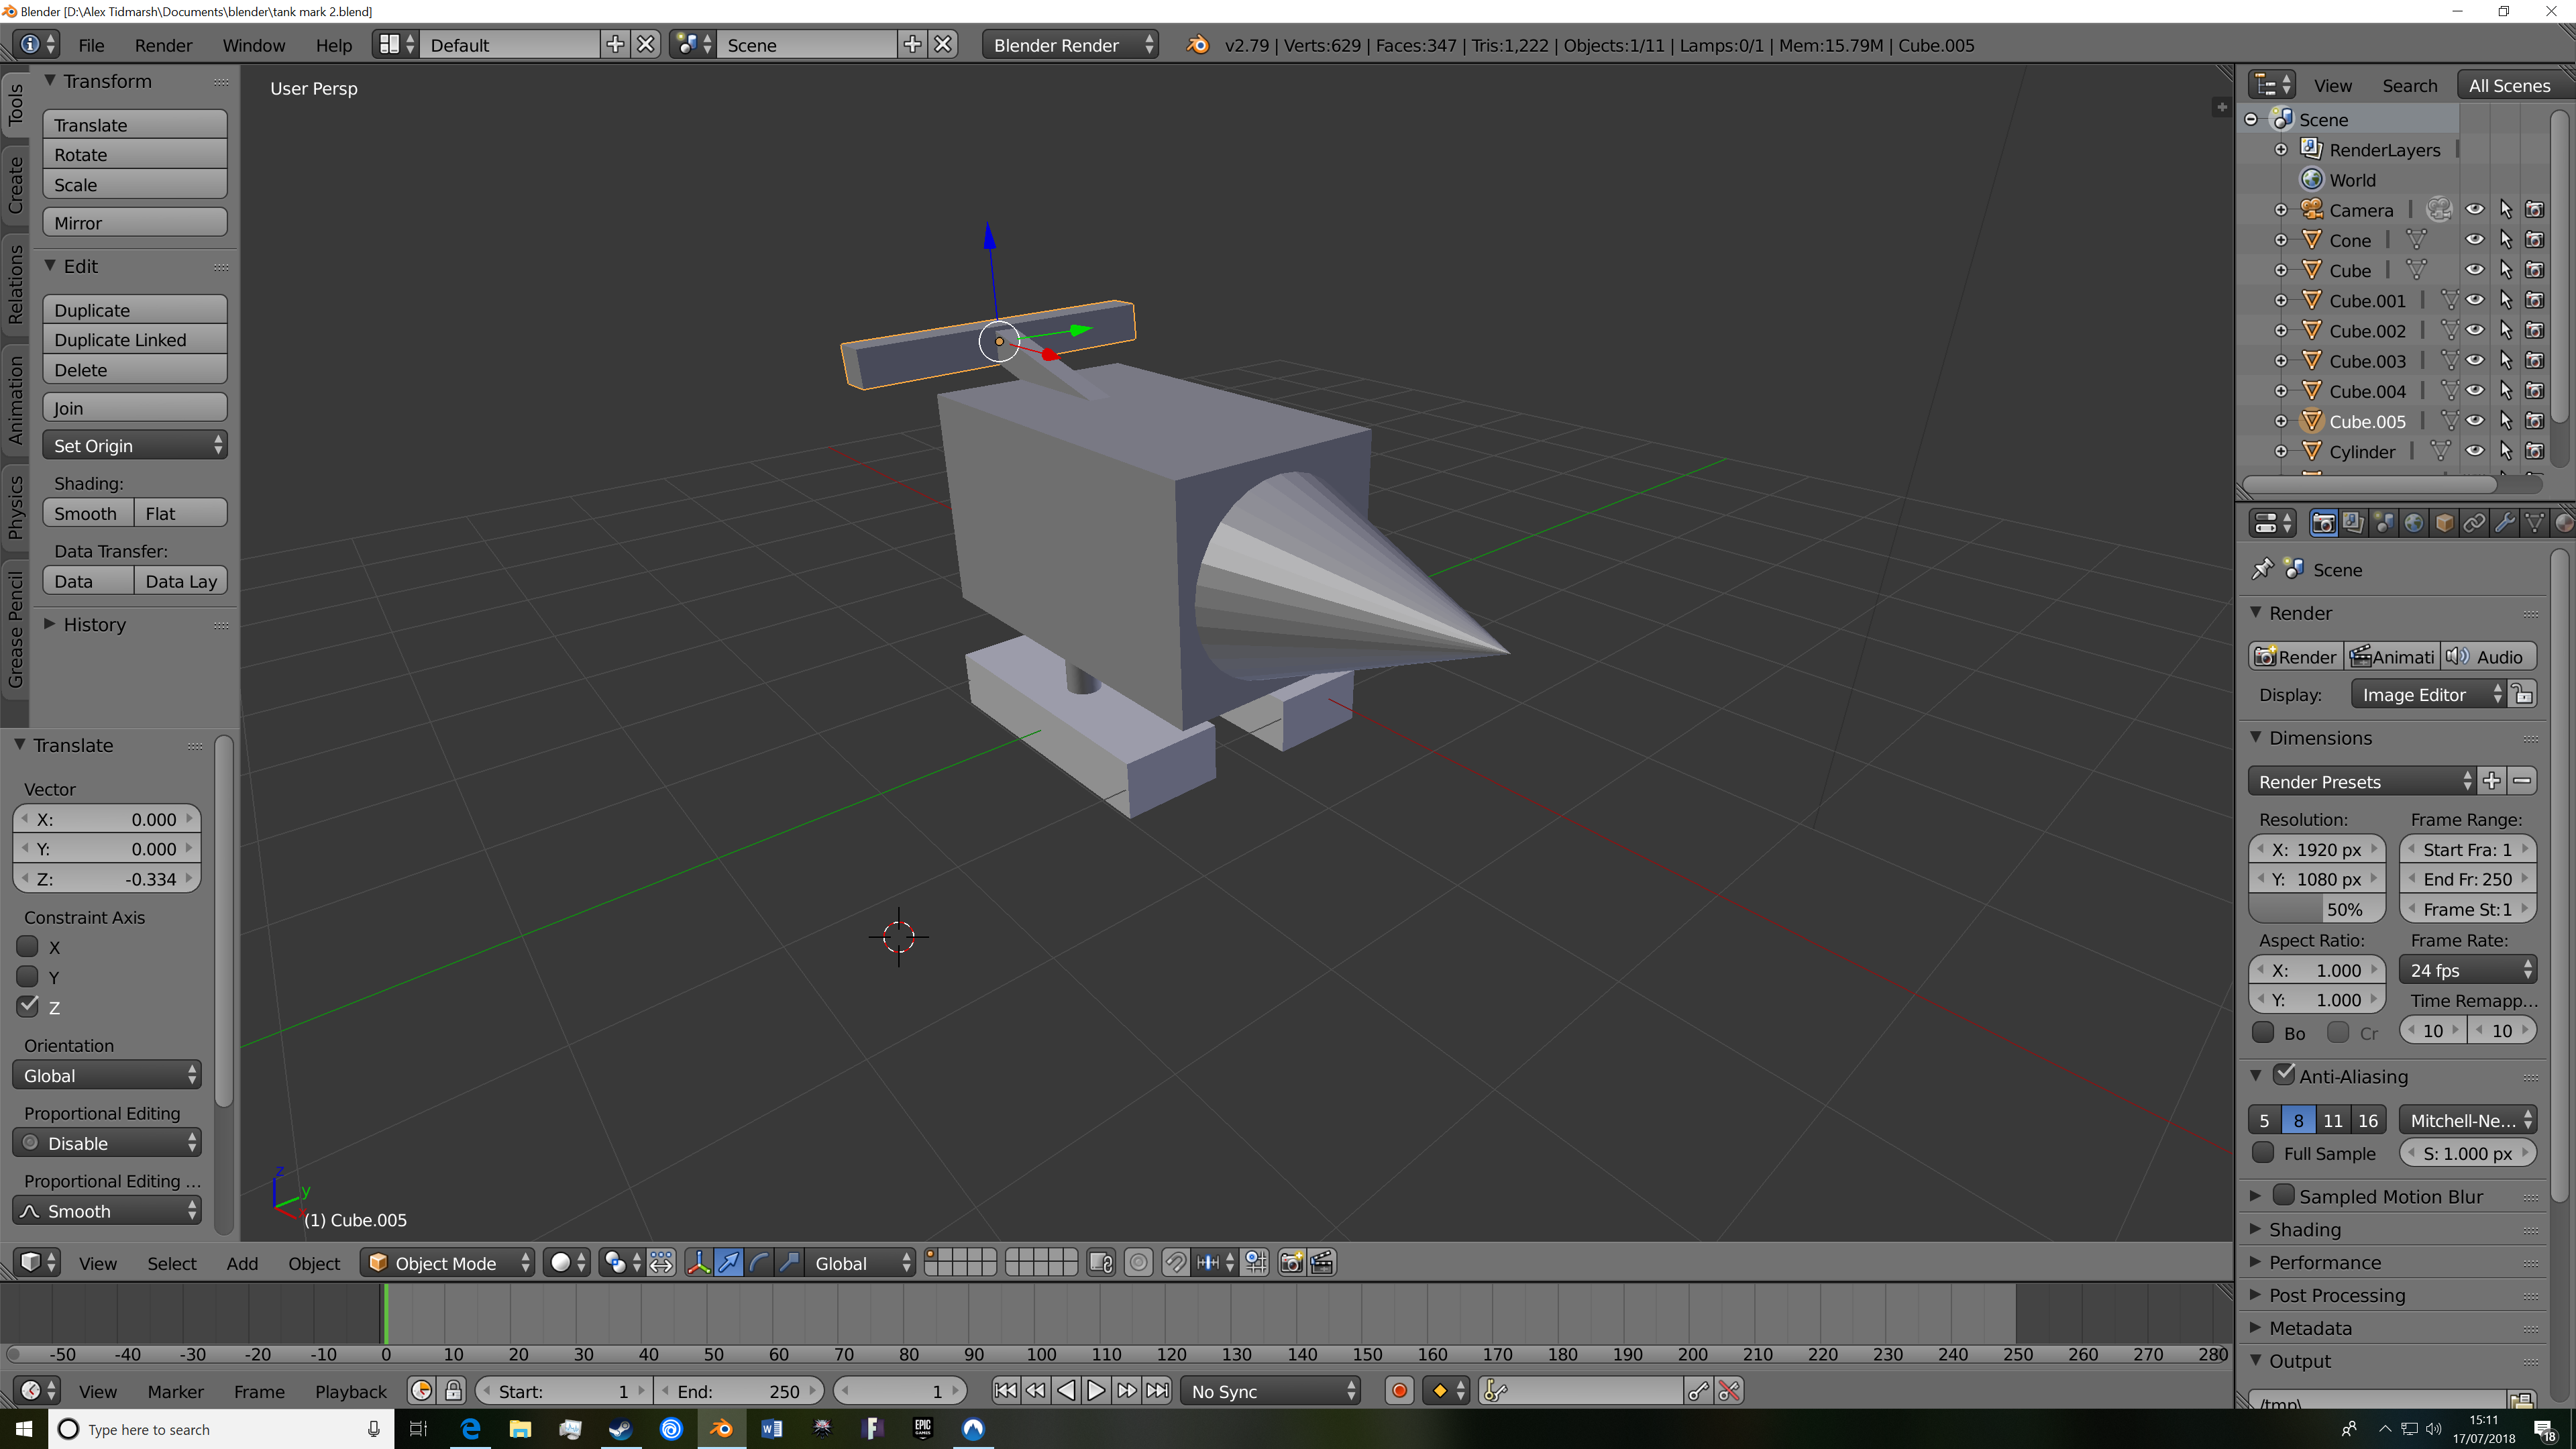Image resolution: width=2576 pixels, height=1449 pixels.
Task: Enable the Y constraint axis checkbox
Action: [x=28, y=976]
